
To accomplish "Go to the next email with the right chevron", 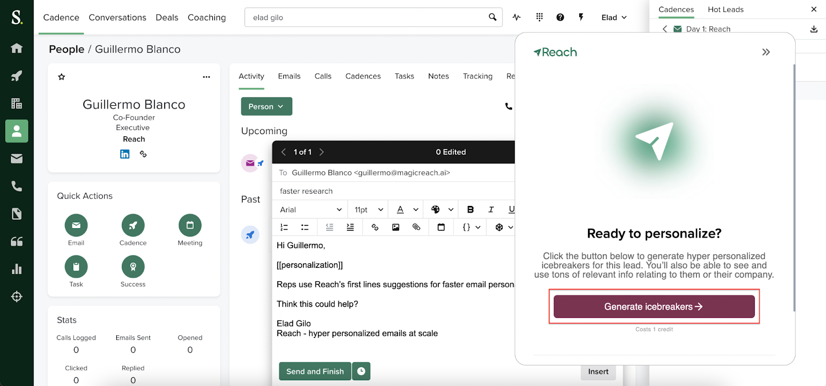I will point(322,152).
